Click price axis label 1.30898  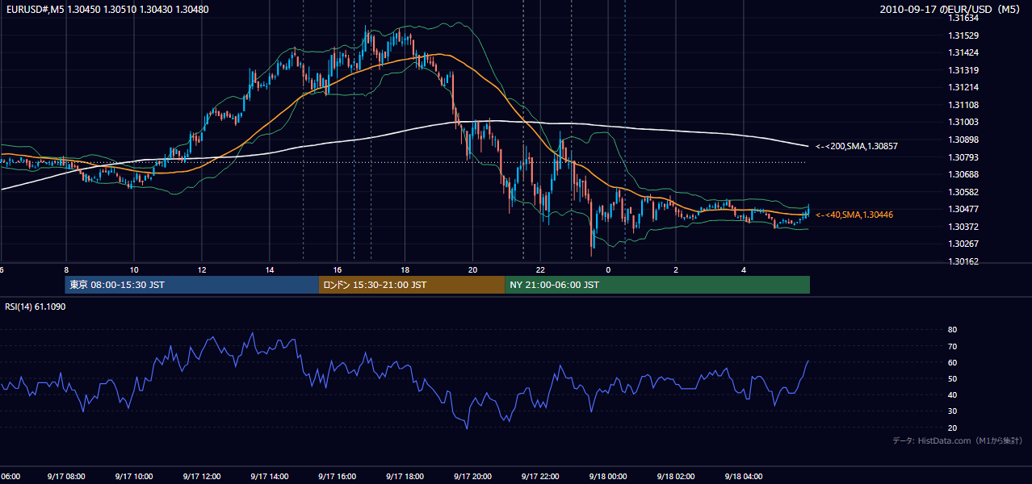point(965,140)
